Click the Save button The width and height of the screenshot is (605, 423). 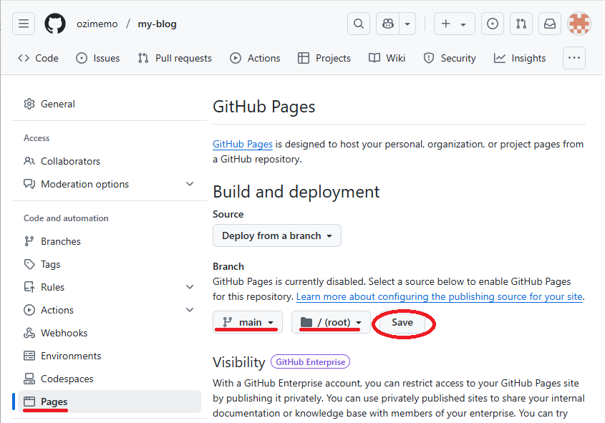click(x=402, y=322)
